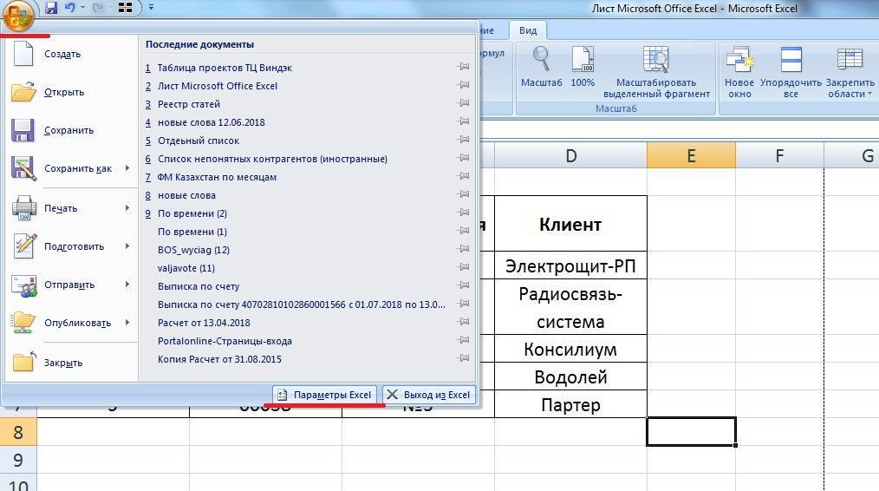Click the round Office button
The height and width of the screenshot is (491, 879).
(x=19, y=16)
